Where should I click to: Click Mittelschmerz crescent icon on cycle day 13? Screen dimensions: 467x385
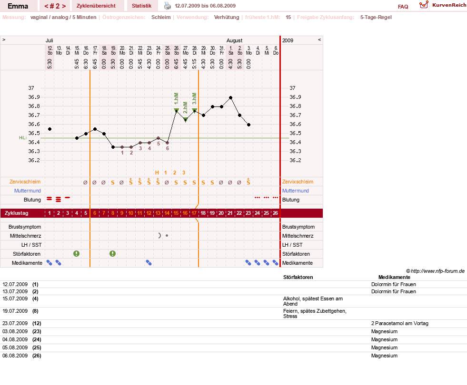point(159,235)
